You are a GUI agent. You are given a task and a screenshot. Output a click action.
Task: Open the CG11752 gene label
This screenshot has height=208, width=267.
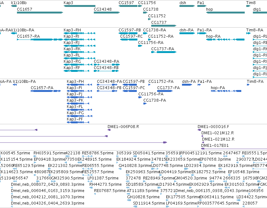(157, 16)
